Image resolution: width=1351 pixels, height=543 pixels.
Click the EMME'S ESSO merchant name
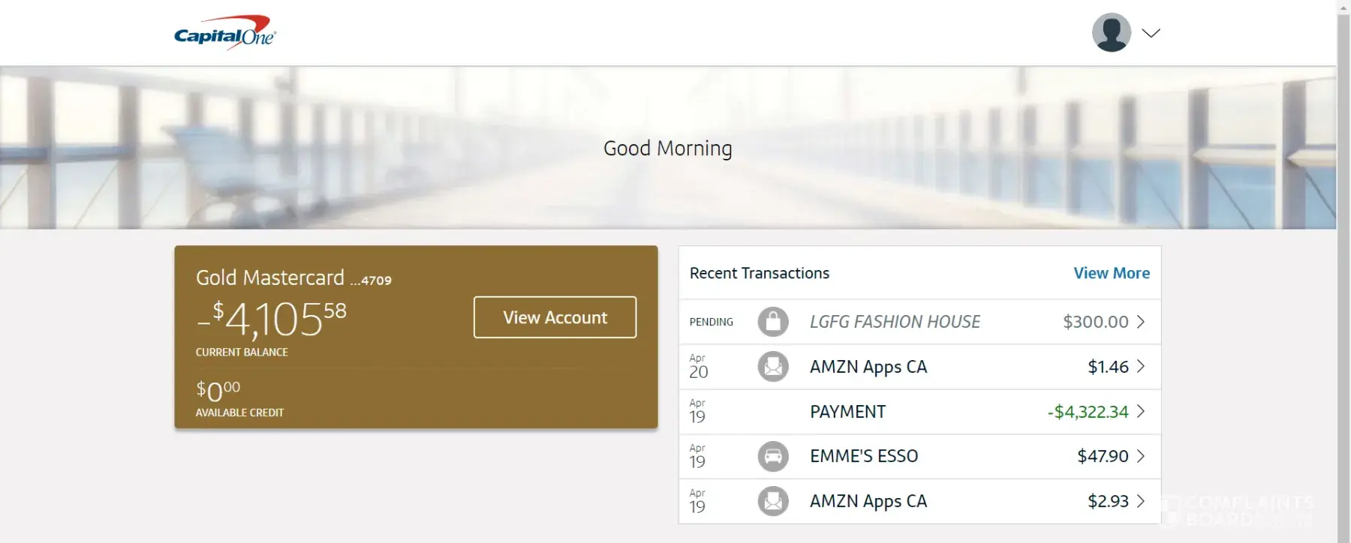point(864,456)
